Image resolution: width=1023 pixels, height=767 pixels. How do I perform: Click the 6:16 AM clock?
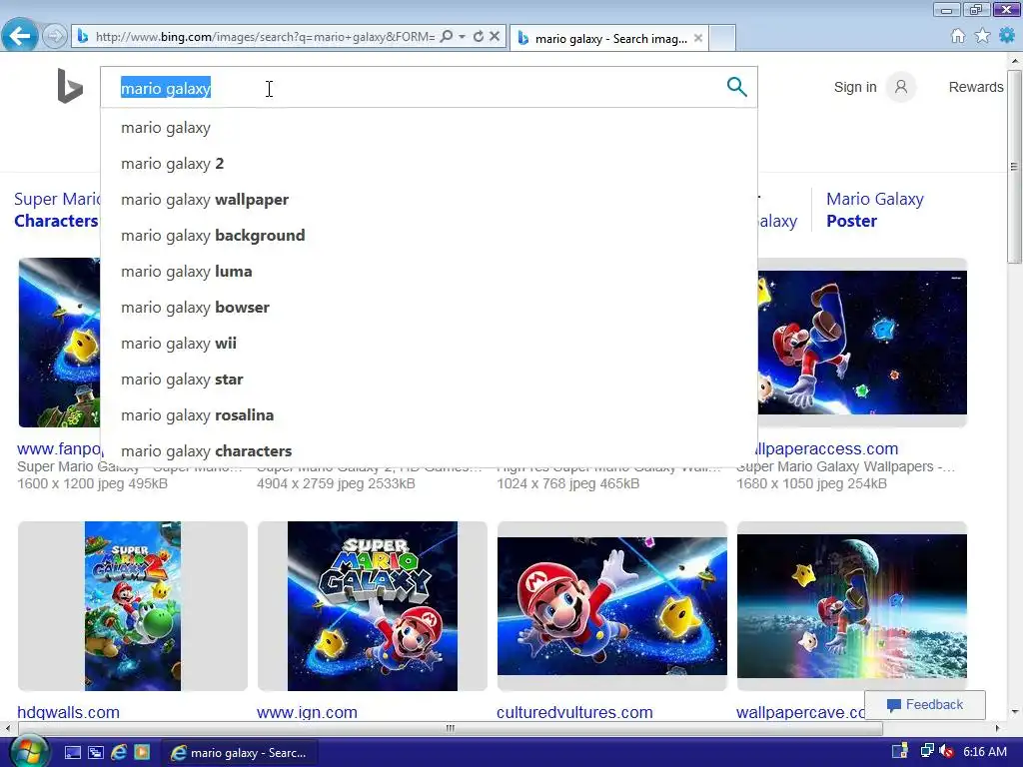click(x=984, y=752)
